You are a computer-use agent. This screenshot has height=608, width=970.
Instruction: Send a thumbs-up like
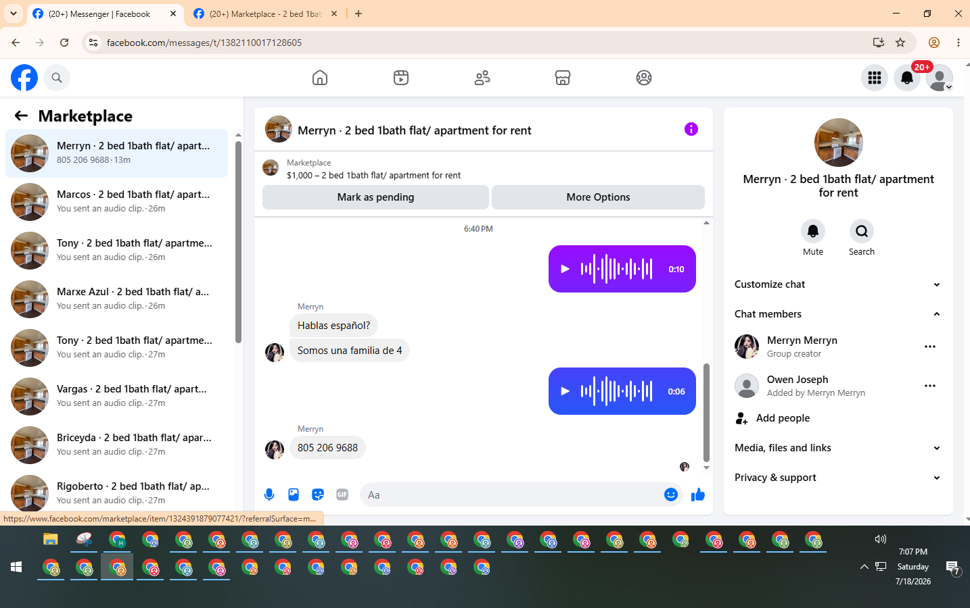pyautogui.click(x=698, y=495)
